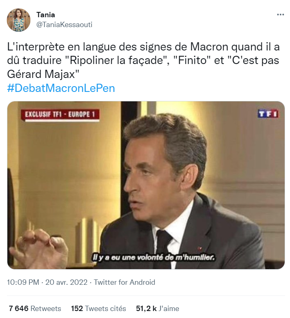Viewport: 290px width, 318px height.
Task: Click the red lapel pin on the suit
Action: (200, 247)
